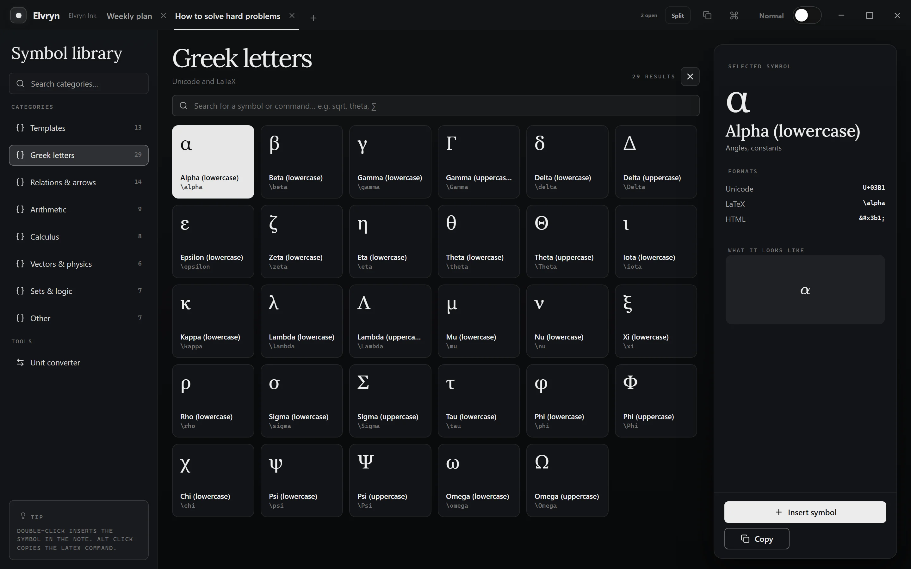Image resolution: width=911 pixels, height=569 pixels.
Task: Select the Delta (lowercase) symbol card
Action: click(567, 162)
